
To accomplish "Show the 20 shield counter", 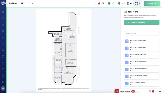I will (x=111, y=3).
